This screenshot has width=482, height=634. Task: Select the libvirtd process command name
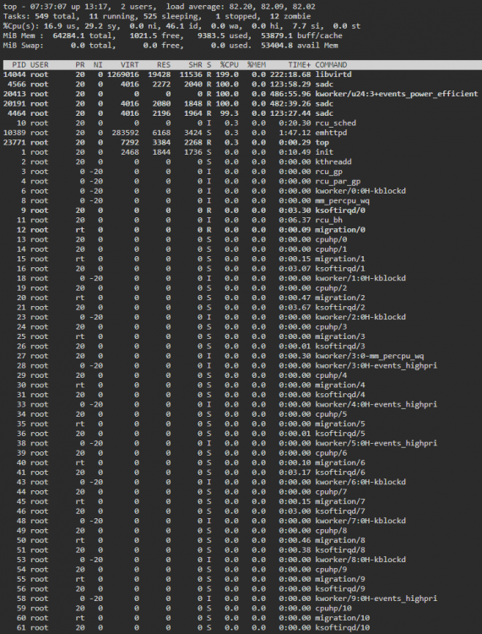click(333, 74)
